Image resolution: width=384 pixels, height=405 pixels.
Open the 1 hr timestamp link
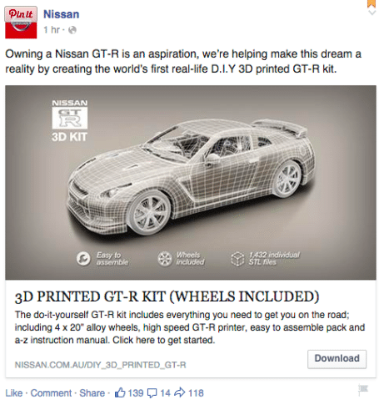52,30
